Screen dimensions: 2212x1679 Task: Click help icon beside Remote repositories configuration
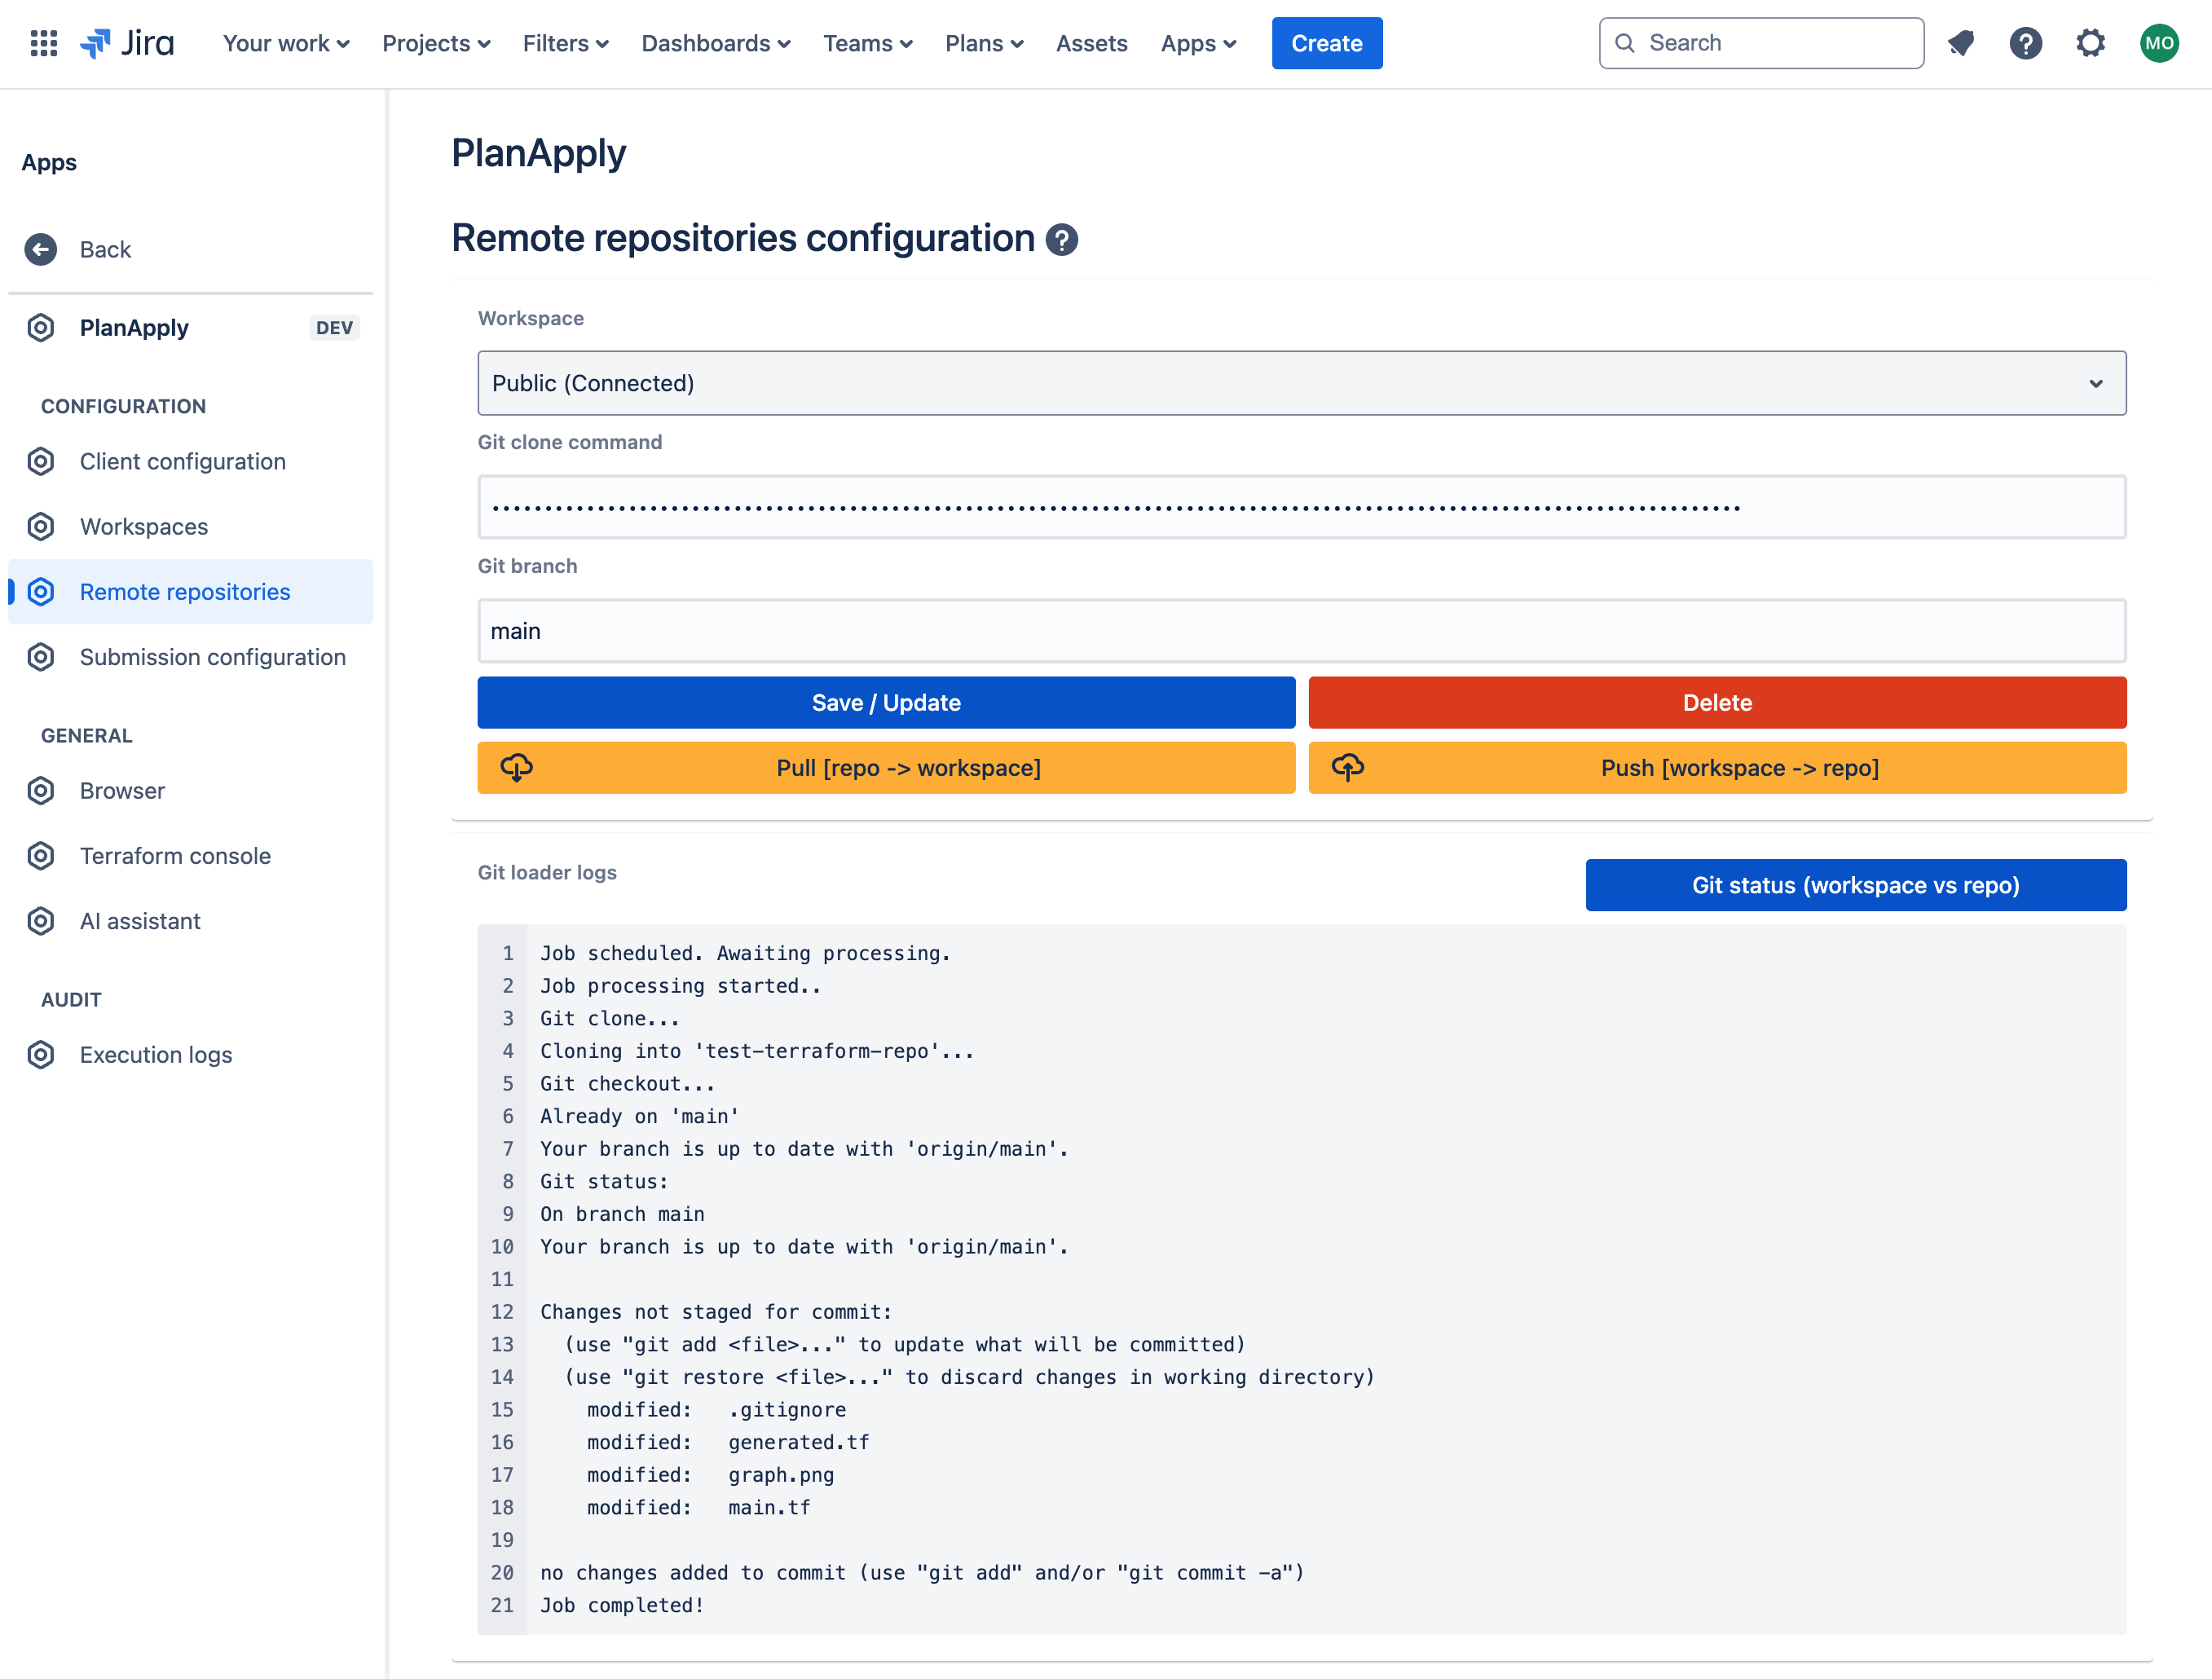click(1061, 240)
